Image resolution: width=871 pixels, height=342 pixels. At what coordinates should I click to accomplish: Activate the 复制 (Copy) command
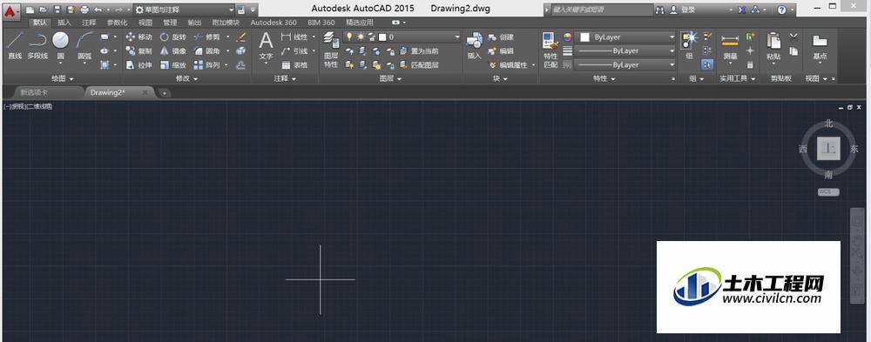[138, 51]
